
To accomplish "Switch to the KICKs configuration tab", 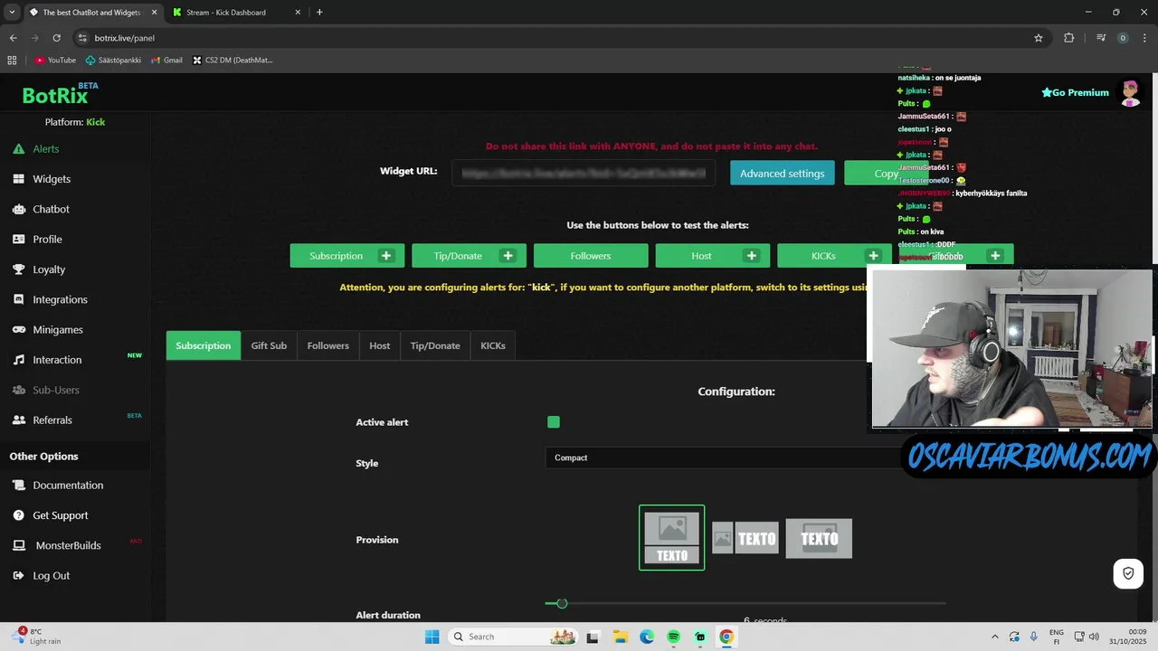I will (x=493, y=345).
